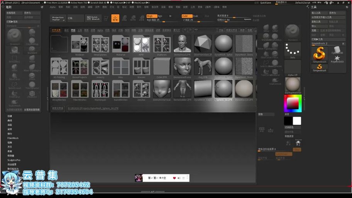Launch Quick Sketch mode

click(93, 19)
